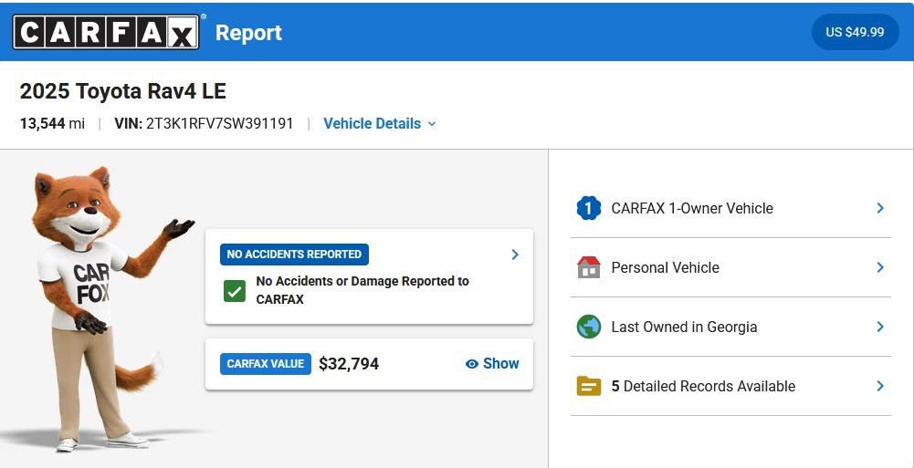914x468 pixels.
Task: Click the US $49.99 price button
Action: (x=855, y=32)
